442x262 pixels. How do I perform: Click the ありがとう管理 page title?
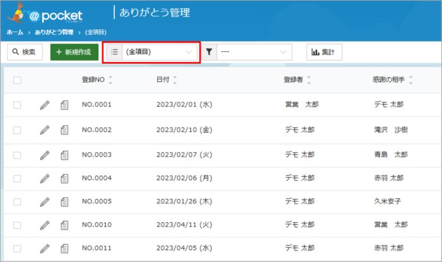coord(155,13)
